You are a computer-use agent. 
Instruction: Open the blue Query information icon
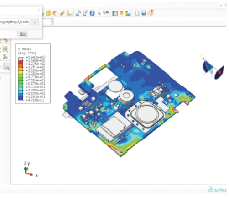pos(92,13)
